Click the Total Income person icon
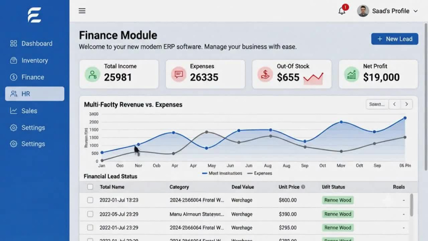The image size is (428, 241). (92, 74)
